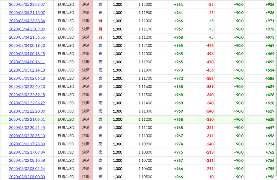This screenshot has height=180, width=277.
Task: Open the 2020/03/02 08:00:00 trade link
Action: point(27,177)
